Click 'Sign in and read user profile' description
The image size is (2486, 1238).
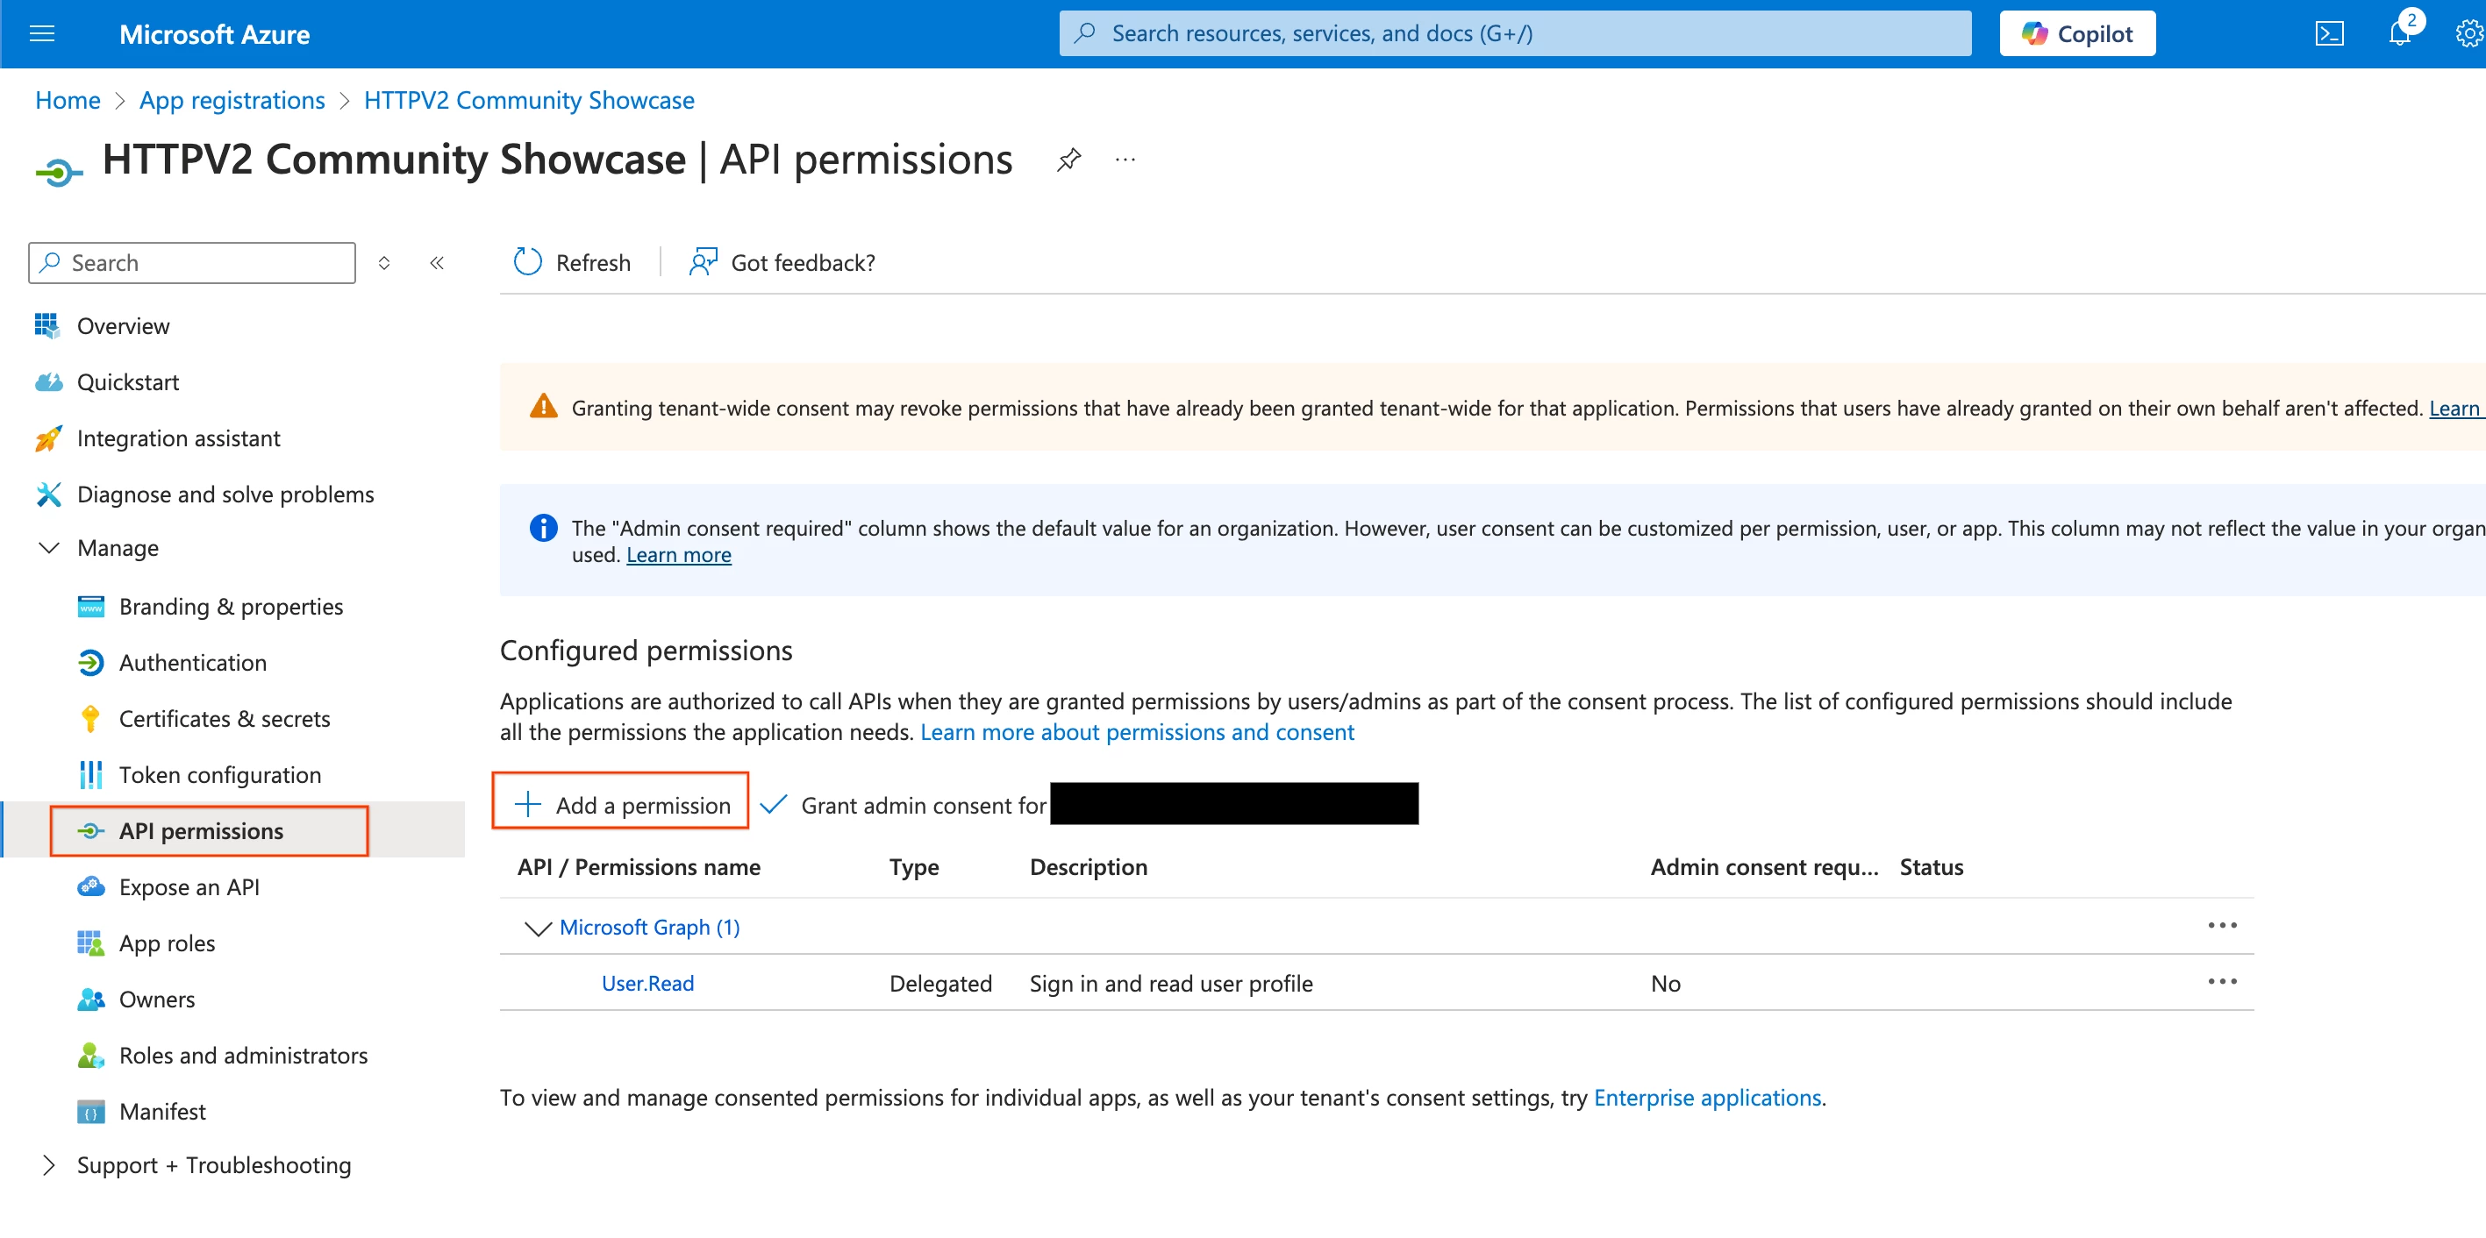point(1170,982)
